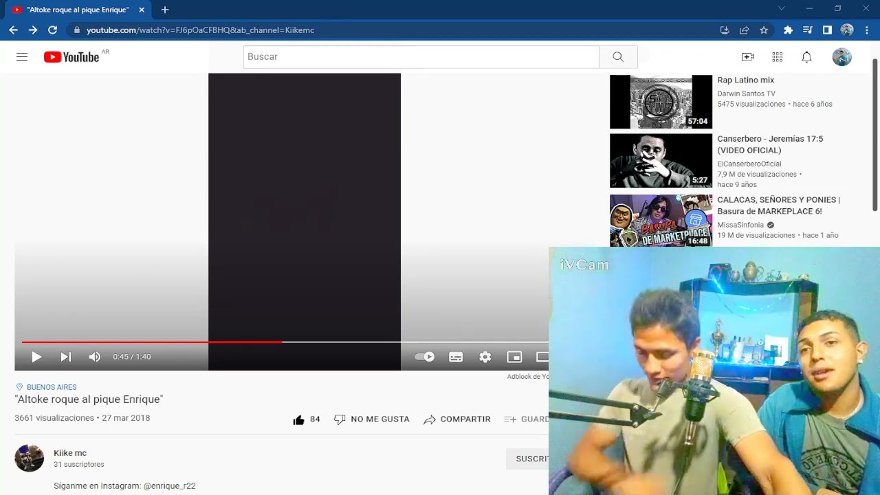The width and height of the screenshot is (880, 495).
Task: Open a new browser tab
Action: [165, 10]
